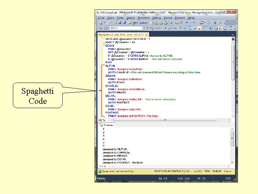The image size is (258, 194).
Task: Open the Tools menu
Action: pyautogui.click(x=168, y=18)
